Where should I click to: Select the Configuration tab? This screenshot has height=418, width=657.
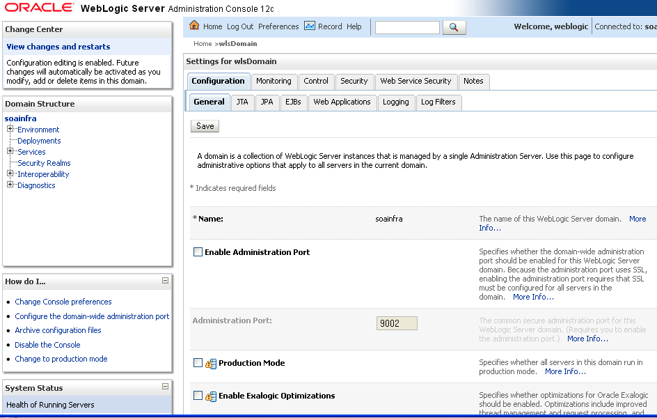click(219, 82)
